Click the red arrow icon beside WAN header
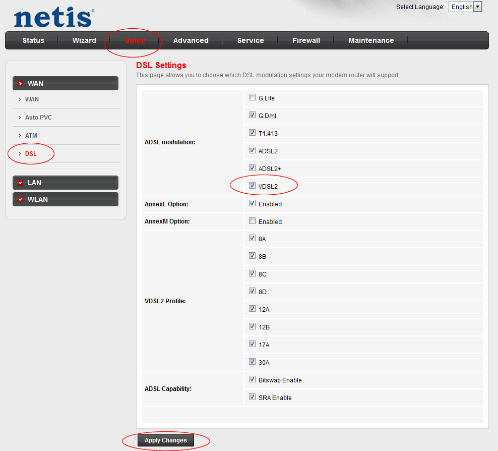Viewport: 498px width, 451px height. click(21, 83)
